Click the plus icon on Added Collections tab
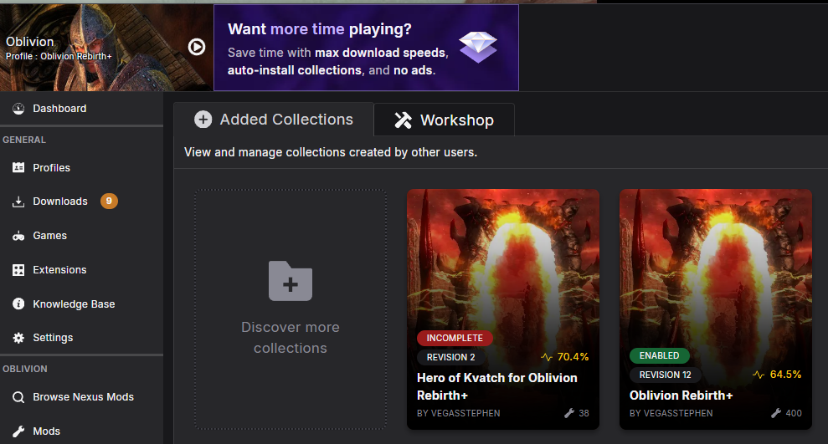828x444 pixels. coord(203,120)
